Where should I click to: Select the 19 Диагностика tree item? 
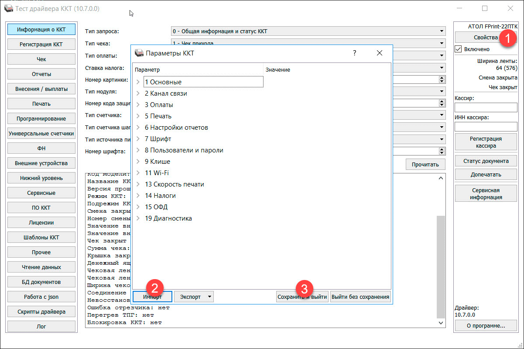tap(168, 218)
